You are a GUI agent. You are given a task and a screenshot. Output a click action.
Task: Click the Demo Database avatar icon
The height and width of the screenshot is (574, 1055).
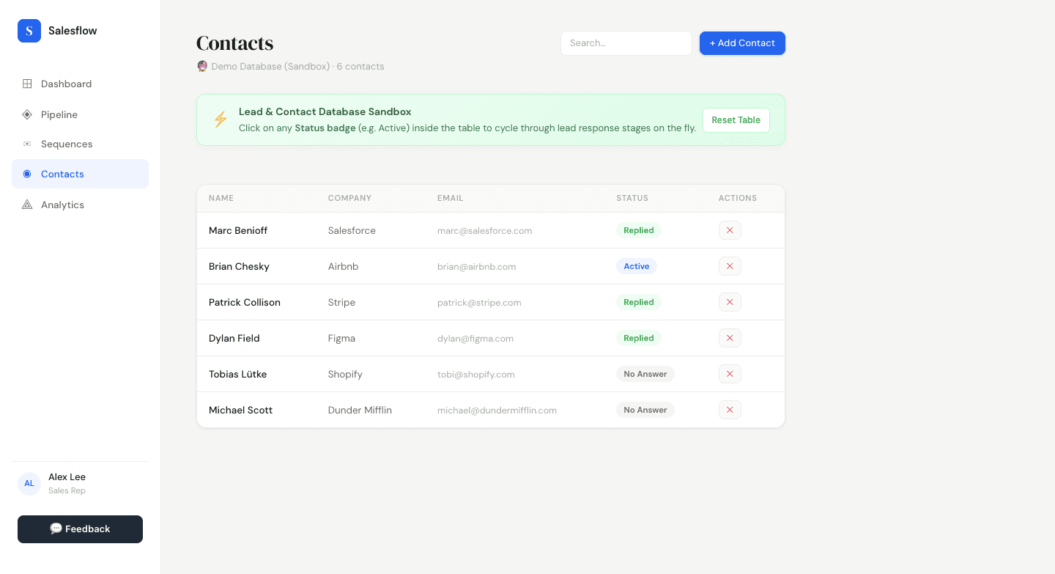click(203, 66)
